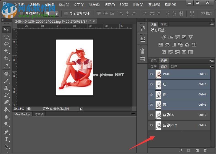
Task: Enable the 自动选择 checkbox
Action: [22, 14]
